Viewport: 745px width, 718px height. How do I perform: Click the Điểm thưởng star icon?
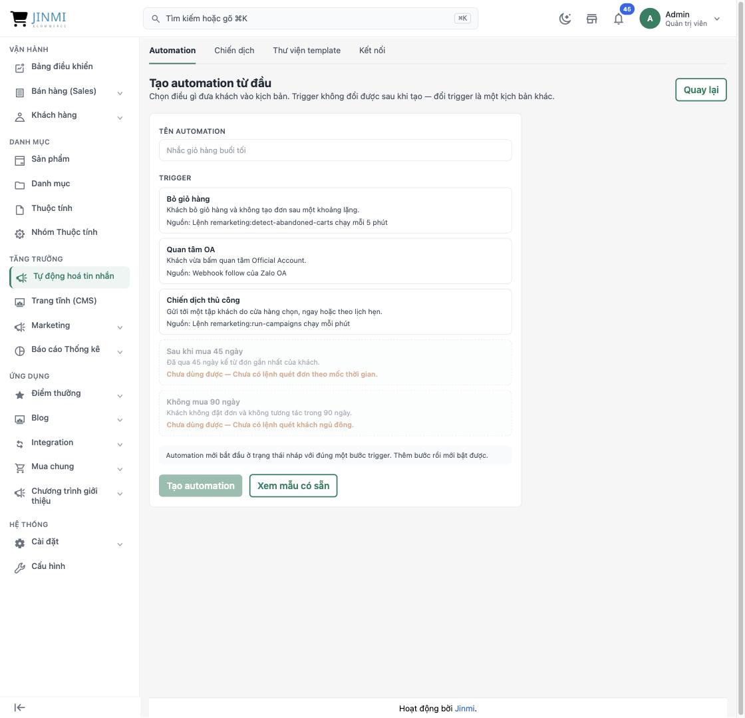(x=19, y=395)
